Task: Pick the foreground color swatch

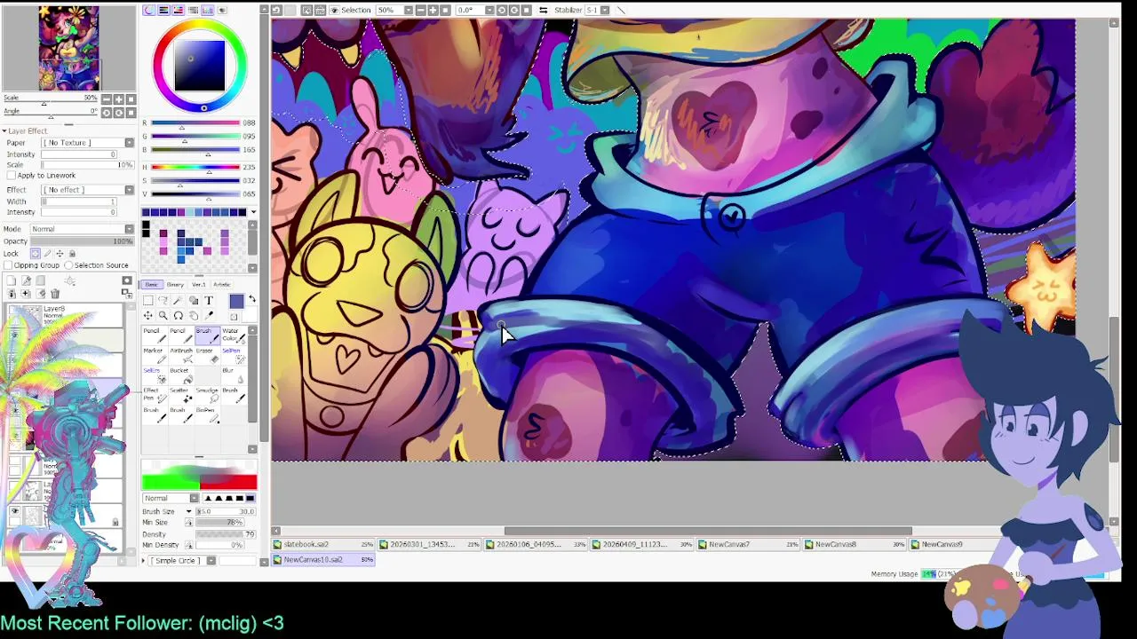Action: click(x=236, y=302)
